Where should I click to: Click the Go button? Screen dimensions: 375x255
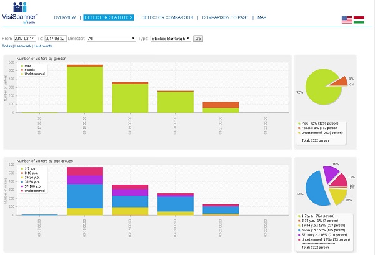click(x=198, y=39)
